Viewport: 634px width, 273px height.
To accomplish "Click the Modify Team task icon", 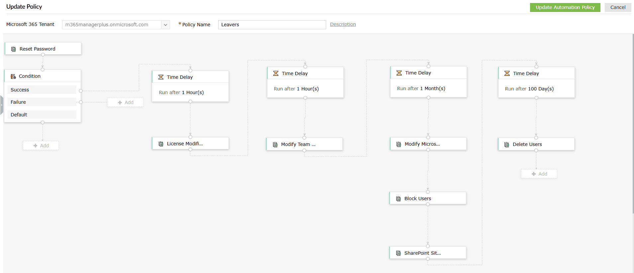I will click(x=275, y=145).
